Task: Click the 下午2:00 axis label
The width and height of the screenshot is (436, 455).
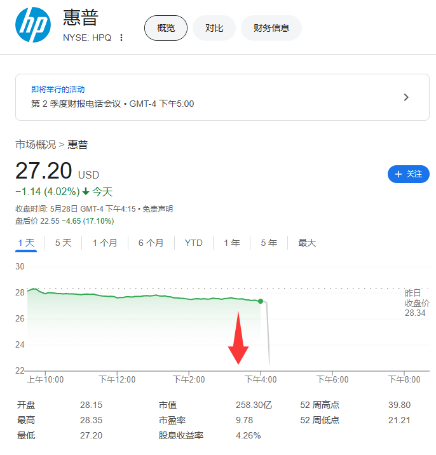Action: coord(189,379)
